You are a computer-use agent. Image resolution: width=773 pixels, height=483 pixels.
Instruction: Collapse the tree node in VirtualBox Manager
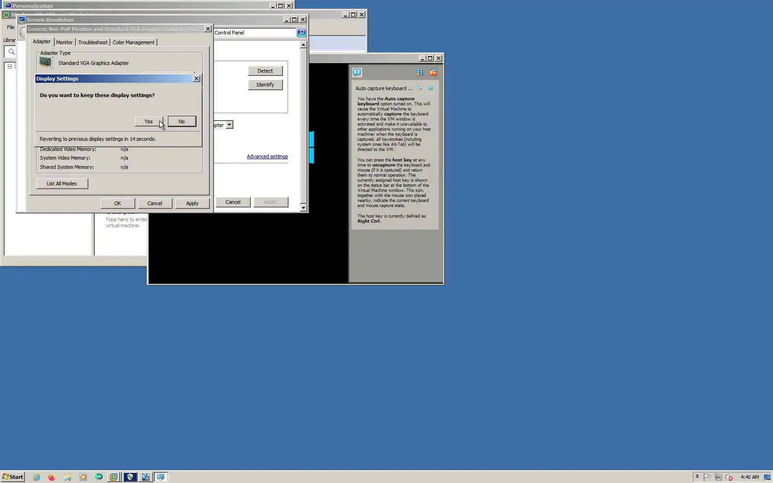(x=10, y=66)
